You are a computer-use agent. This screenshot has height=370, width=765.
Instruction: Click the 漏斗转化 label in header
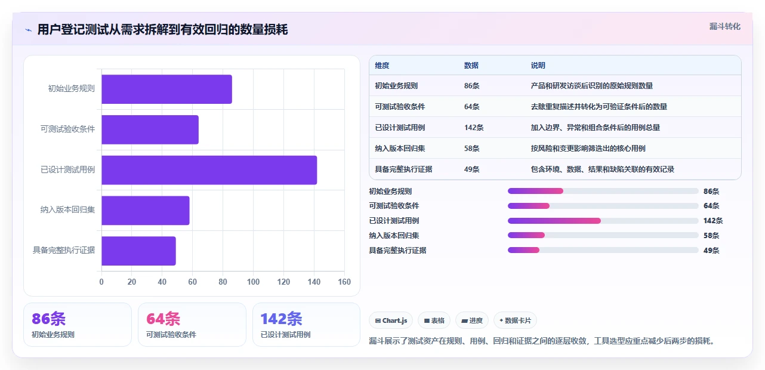click(725, 26)
